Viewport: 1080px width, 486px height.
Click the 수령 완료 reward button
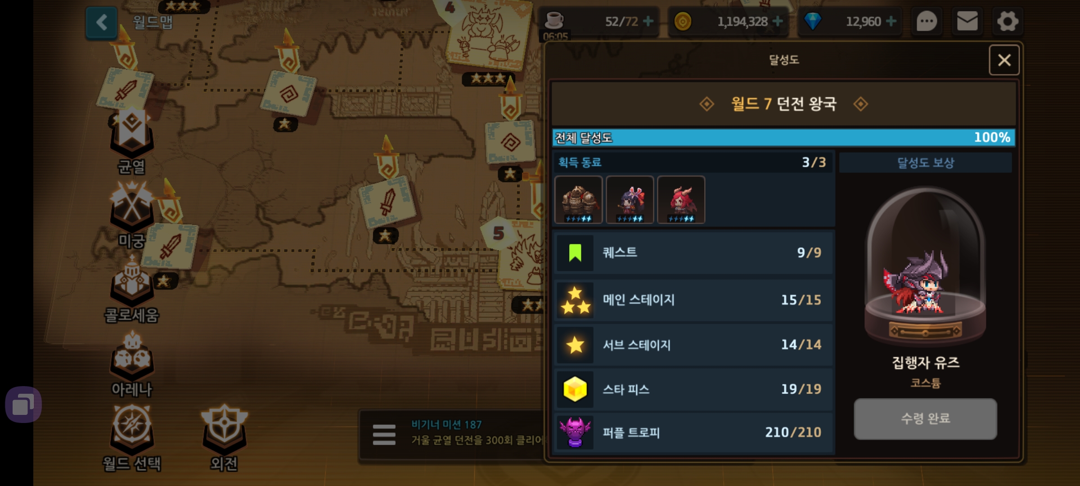coord(925,418)
